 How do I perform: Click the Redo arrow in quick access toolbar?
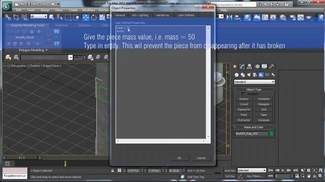coord(44,4)
